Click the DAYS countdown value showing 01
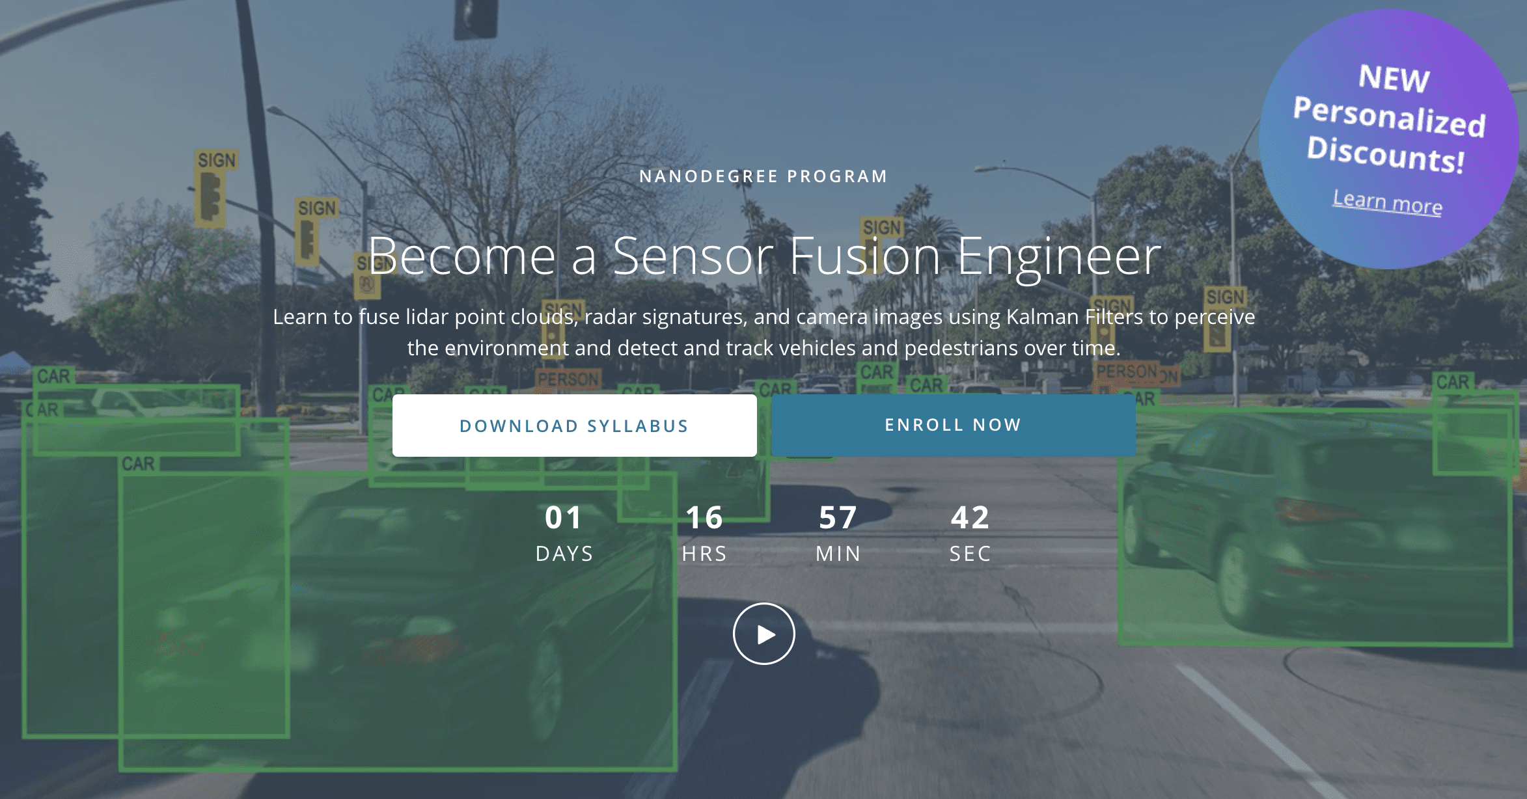 point(564,517)
